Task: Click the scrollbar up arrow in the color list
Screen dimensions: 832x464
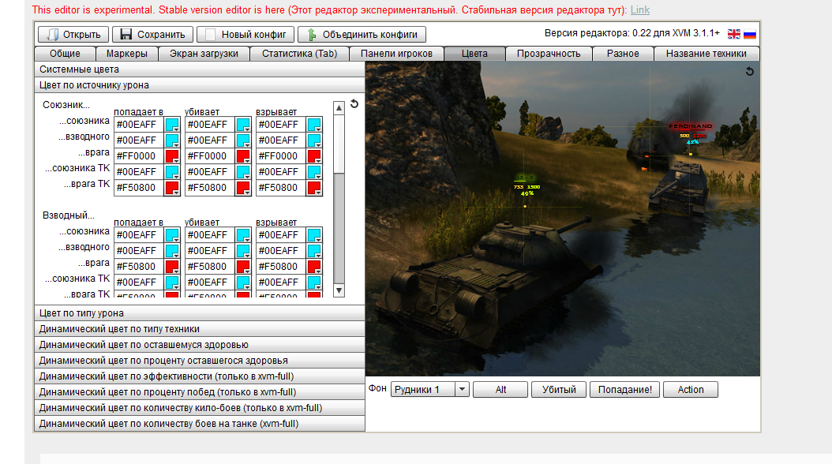Action: coord(339,108)
